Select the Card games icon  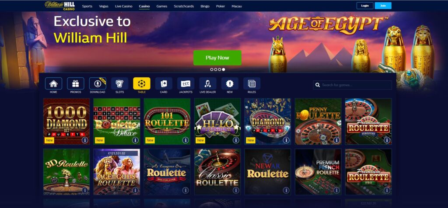pos(164,83)
